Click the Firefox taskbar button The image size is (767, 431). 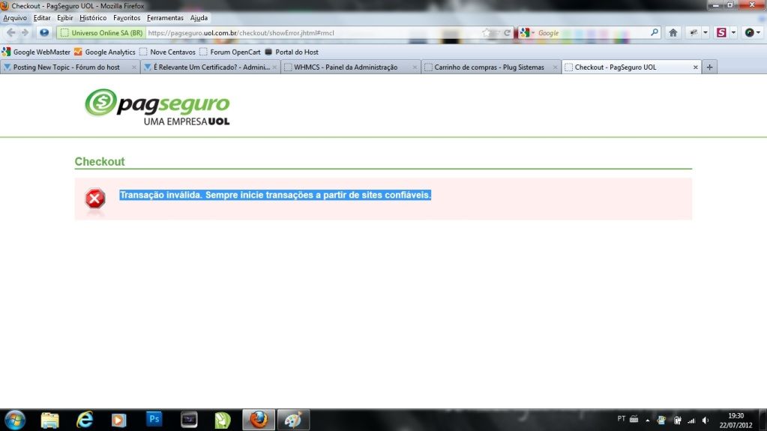pos(259,420)
